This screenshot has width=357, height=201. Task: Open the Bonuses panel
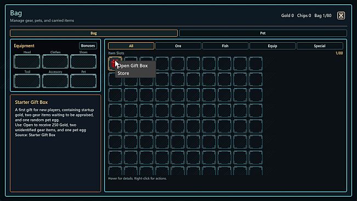pos(88,46)
